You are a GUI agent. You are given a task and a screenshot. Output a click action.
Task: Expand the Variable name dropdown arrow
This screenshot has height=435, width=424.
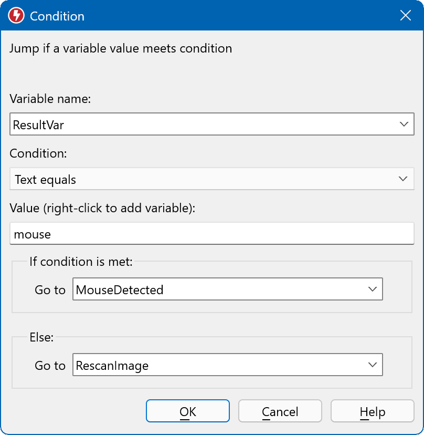click(x=403, y=125)
